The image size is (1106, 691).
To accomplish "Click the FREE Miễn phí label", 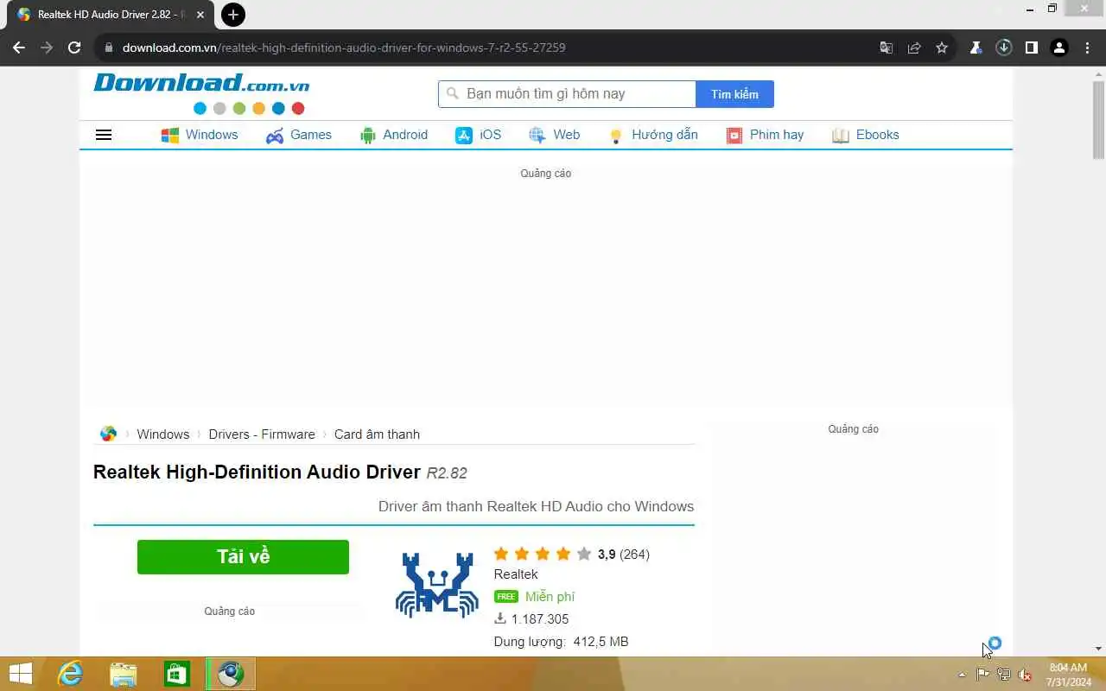I will click(534, 597).
